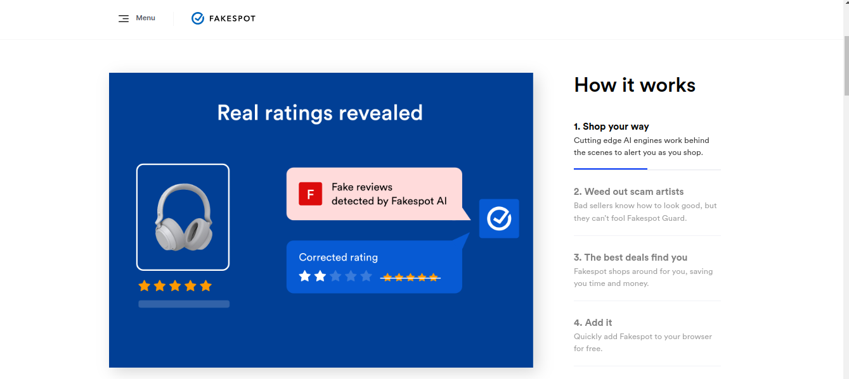Click the Fakespot checkmark logo icon
Screen dimensions: 849x379
[x=198, y=18]
